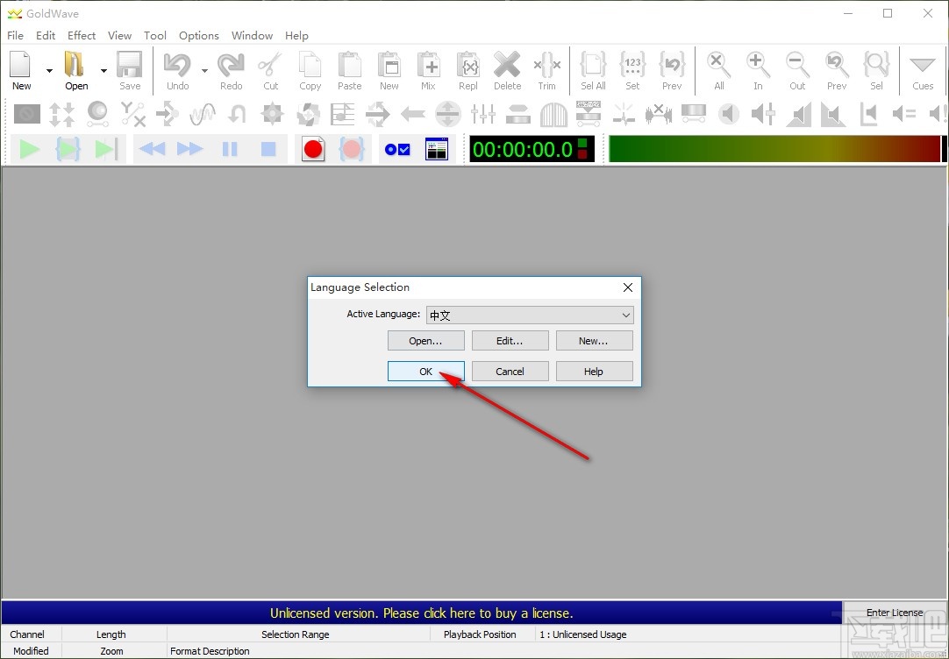Play the selection with braces icon
Viewport: 949px width, 659px height.
pos(68,149)
